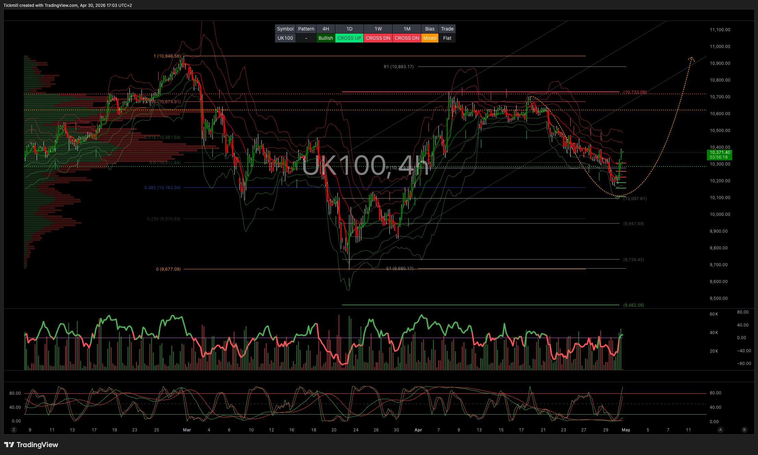The height and width of the screenshot is (455, 758).
Task: Open the Symbol column header dropdown
Action: [x=285, y=29]
